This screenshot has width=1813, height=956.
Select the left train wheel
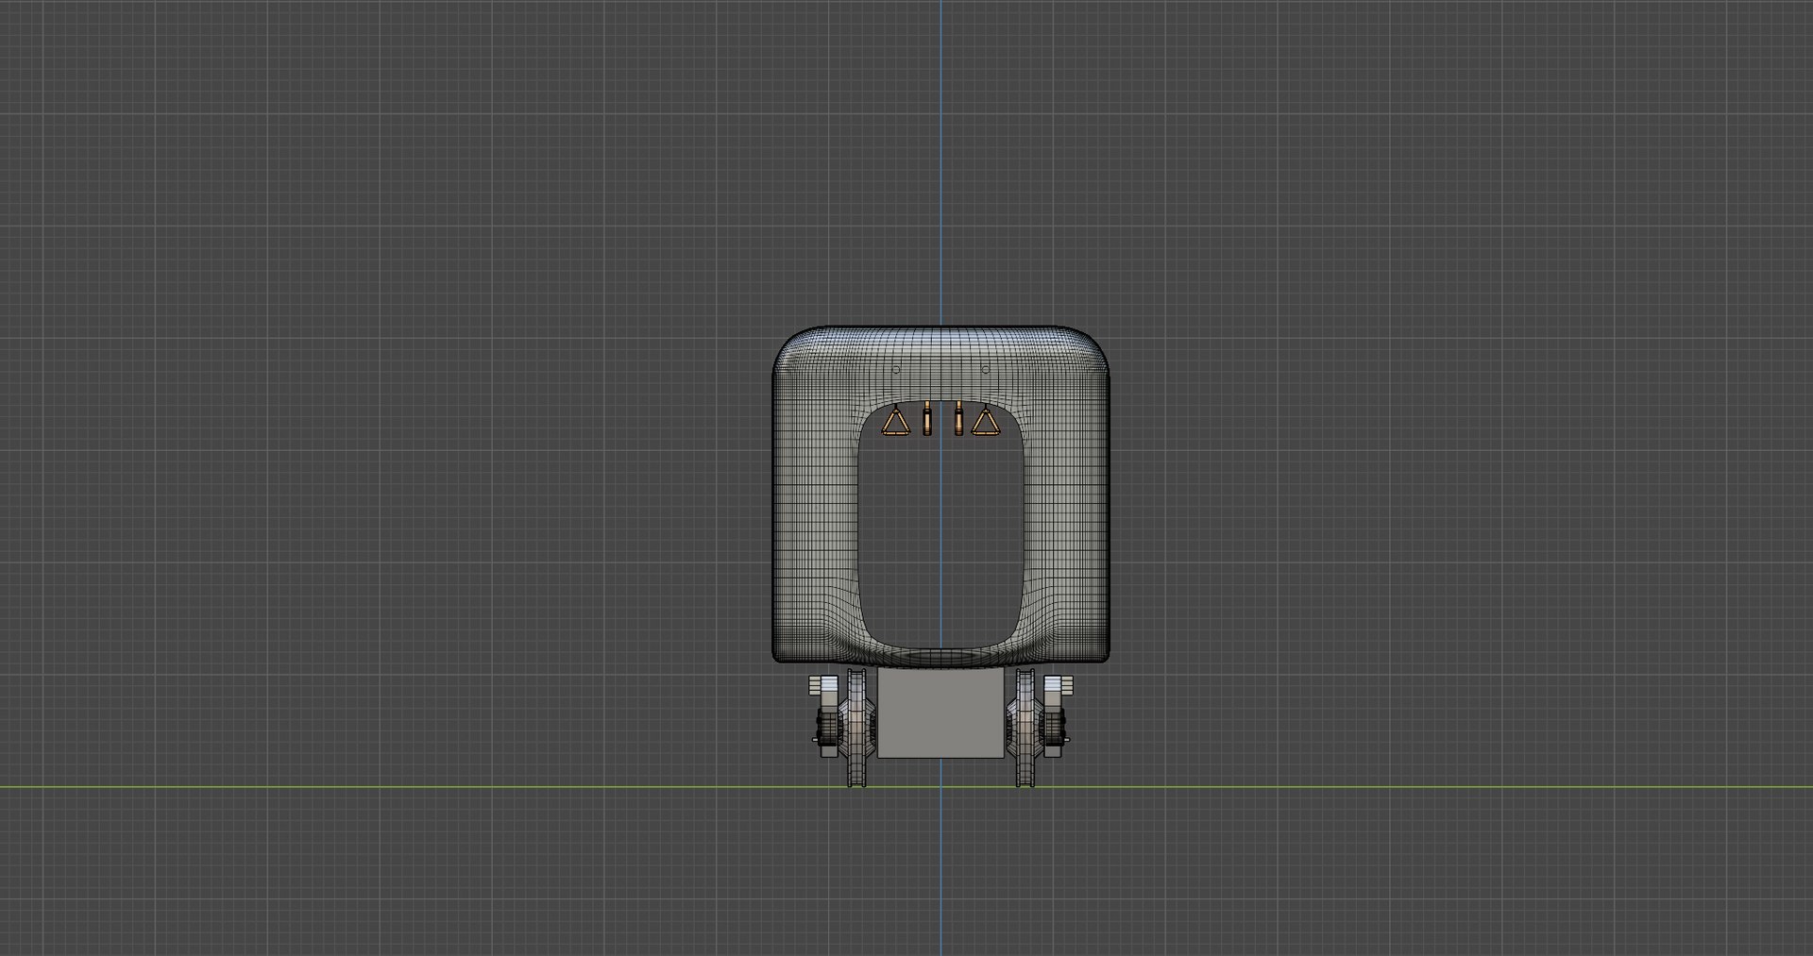click(857, 728)
